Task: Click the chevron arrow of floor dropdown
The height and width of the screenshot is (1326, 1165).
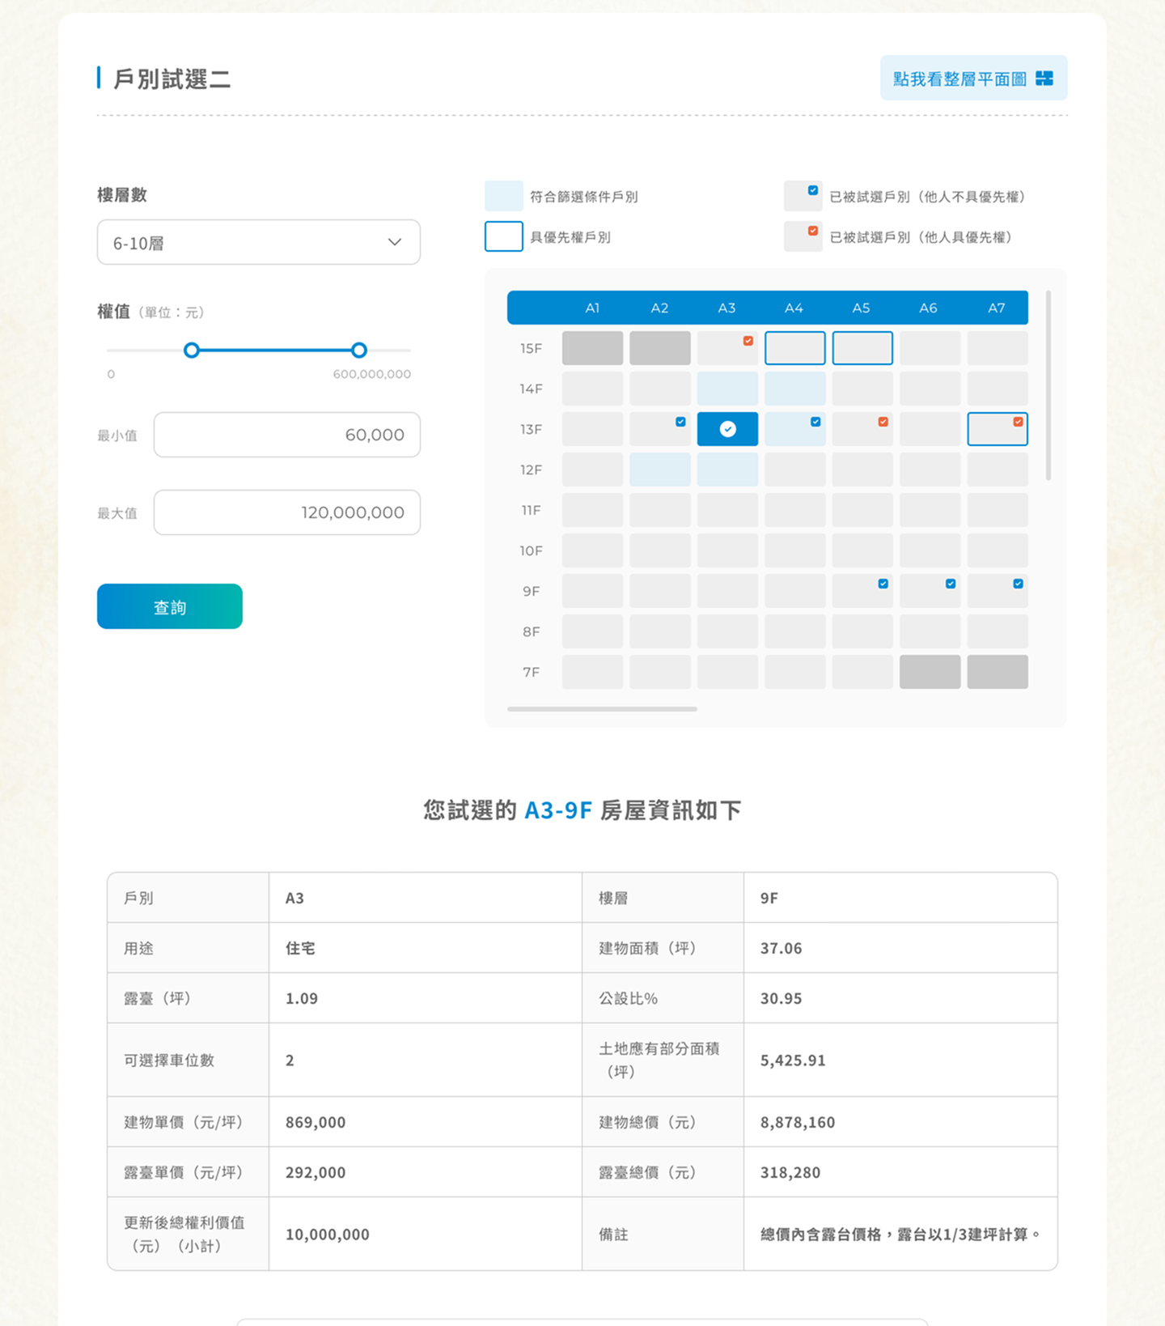Action: pyautogui.click(x=395, y=242)
